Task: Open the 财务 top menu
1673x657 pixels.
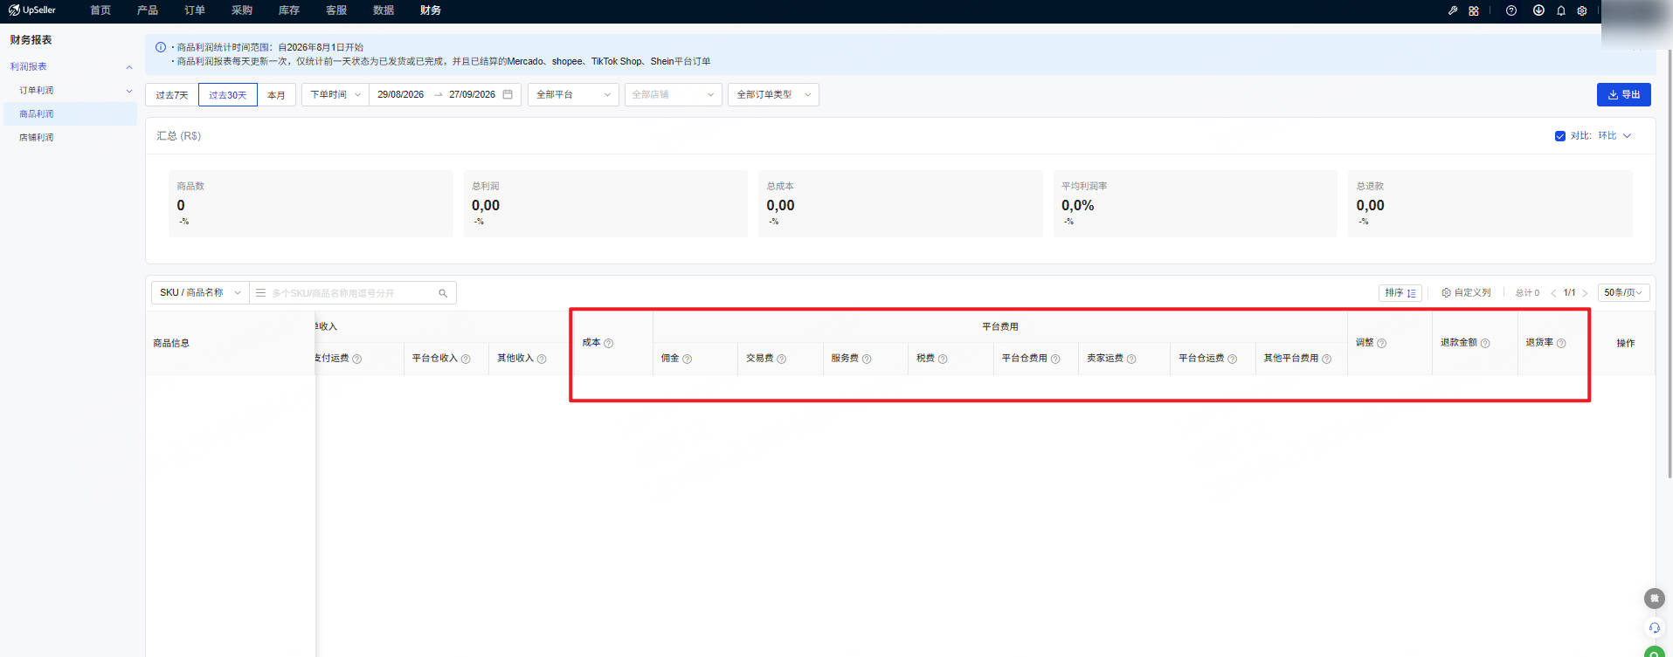Action: [x=431, y=10]
